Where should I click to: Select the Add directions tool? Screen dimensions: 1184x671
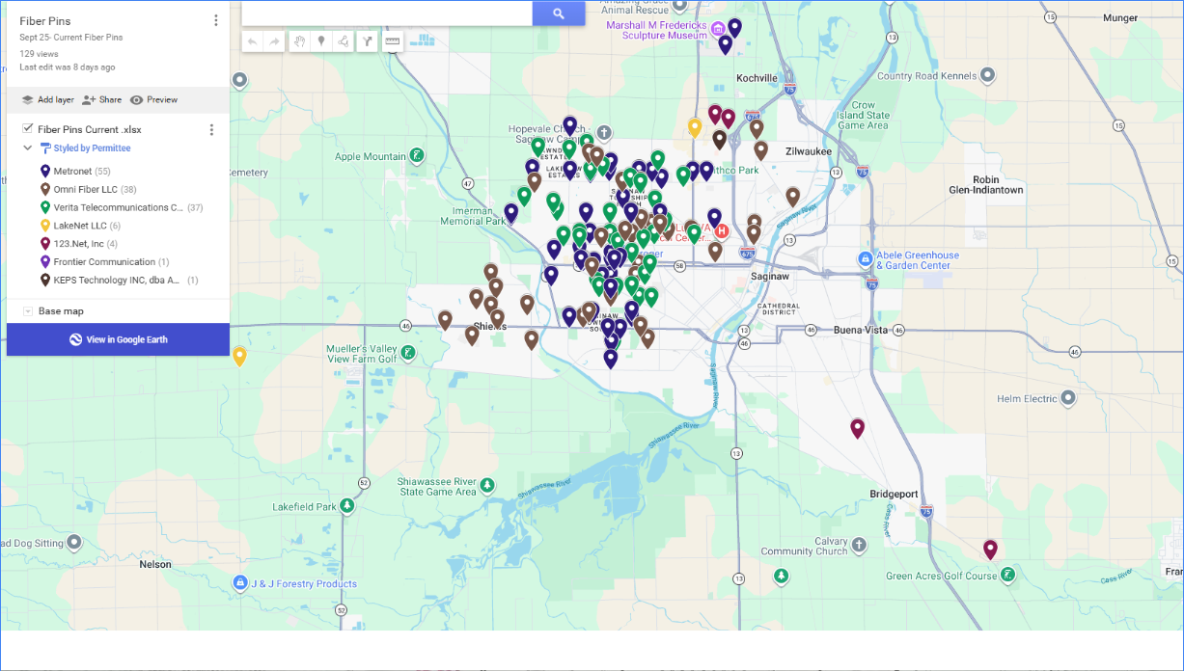(368, 41)
